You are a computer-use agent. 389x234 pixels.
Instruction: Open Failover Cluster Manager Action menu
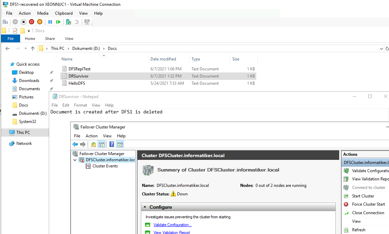tap(91, 136)
